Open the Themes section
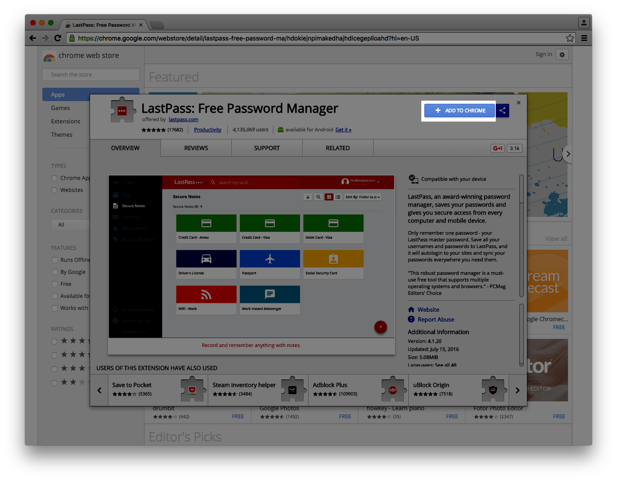The image size is (617, 481). coord(62,135)
